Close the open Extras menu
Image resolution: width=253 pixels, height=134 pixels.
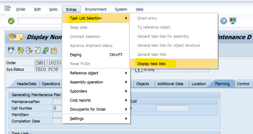(x=71, y=9)
